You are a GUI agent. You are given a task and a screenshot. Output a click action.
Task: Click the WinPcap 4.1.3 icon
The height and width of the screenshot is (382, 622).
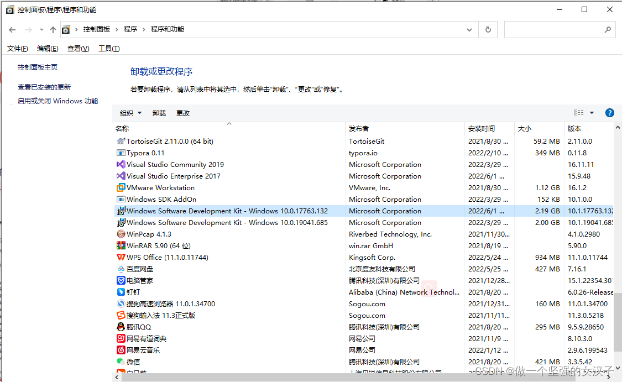coord(121,234)
